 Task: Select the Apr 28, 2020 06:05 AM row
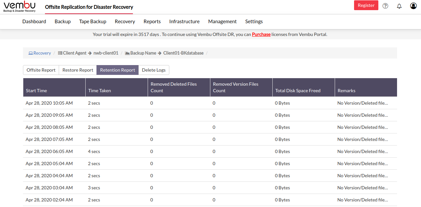(x=210, y=151)
